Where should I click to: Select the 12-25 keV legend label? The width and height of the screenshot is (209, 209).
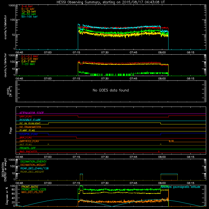29,11
